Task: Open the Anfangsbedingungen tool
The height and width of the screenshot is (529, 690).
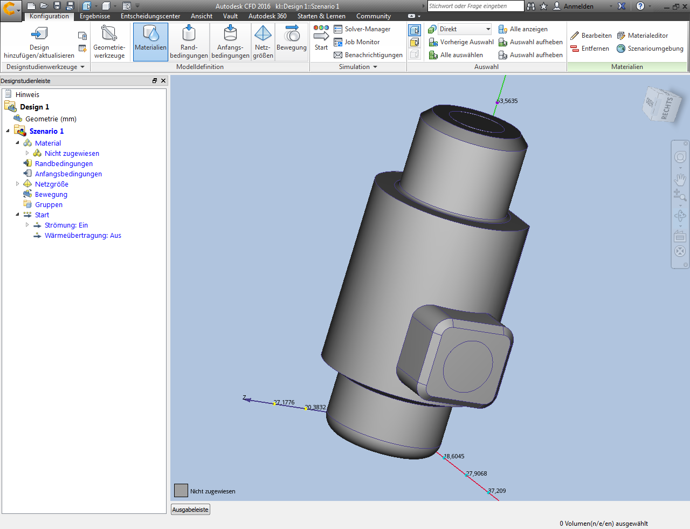Action: click(x=230, y=43)
